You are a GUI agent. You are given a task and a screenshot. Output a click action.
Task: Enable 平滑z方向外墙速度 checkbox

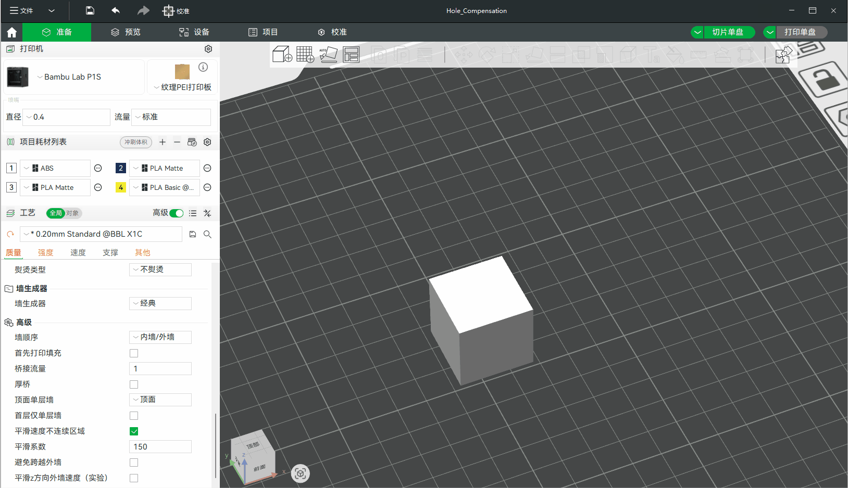tap(134, 478)
